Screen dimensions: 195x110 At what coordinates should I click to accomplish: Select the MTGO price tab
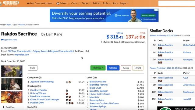[138, 68]
